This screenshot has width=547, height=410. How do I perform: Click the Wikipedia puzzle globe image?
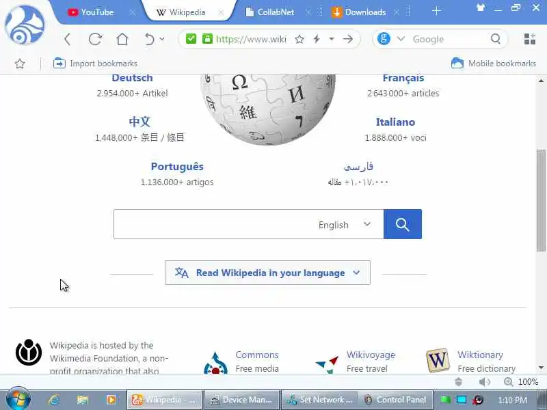click(267, 109)
